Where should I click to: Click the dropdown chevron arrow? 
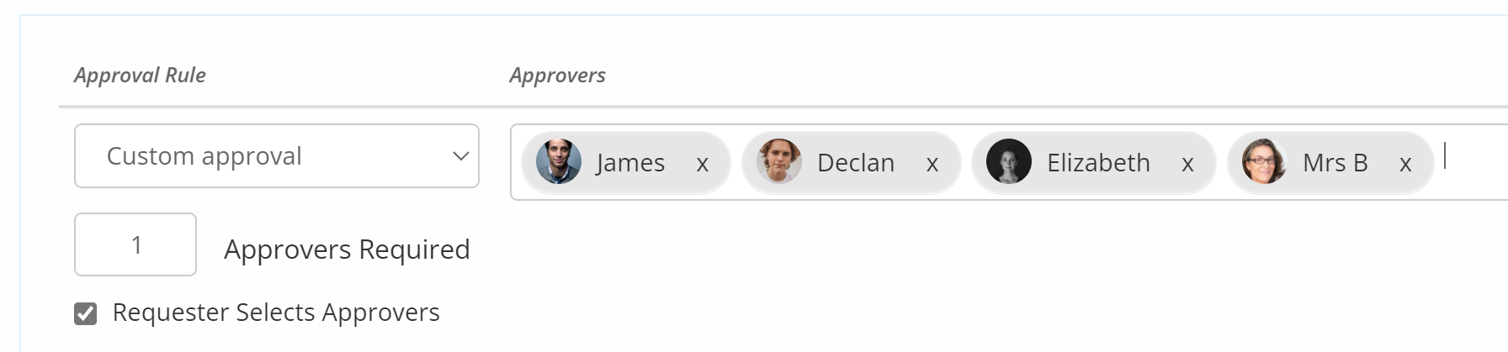click(460, 156)
